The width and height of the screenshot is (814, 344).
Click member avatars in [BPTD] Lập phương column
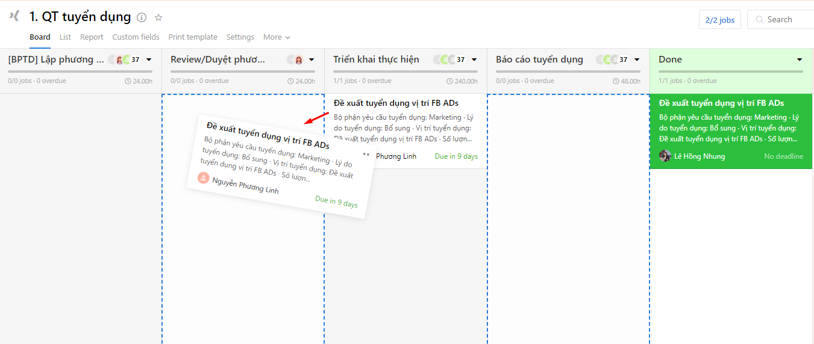click(x=124, y=60)
